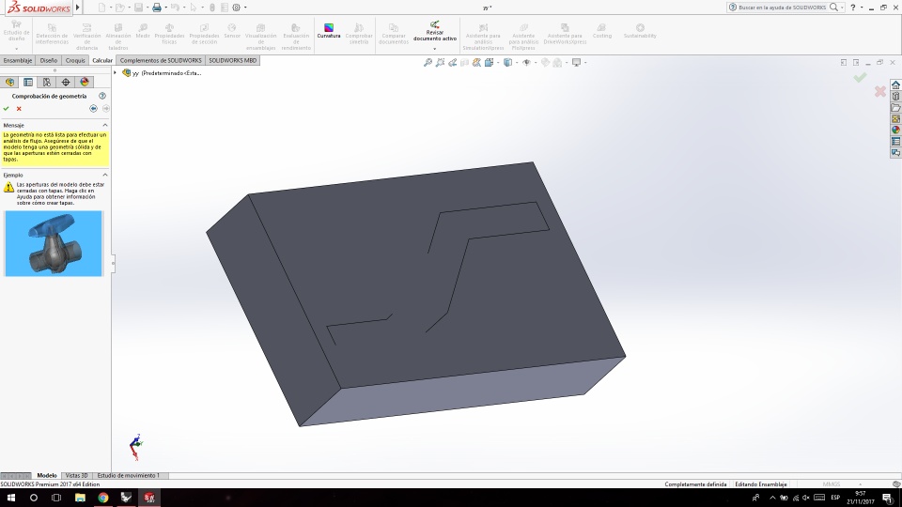902x507 pixels.
Task: Open the display style dropdown arrow
Action: click(517, 63)
